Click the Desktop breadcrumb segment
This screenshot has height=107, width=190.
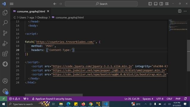42,18
